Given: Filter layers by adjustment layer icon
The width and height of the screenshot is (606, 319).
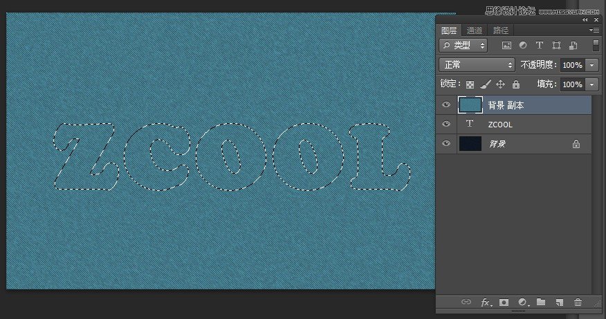Looking at the screenshot, I should click(523, 45).
